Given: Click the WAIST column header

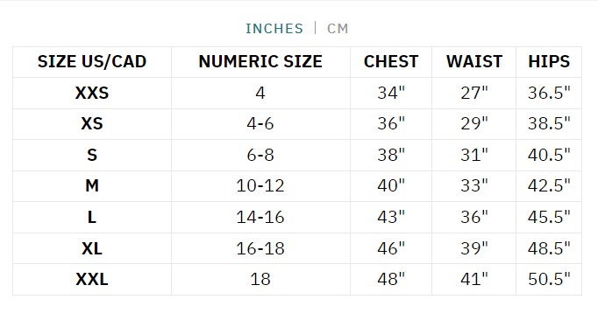Looking at the screenshot, I should coord(474,62).
